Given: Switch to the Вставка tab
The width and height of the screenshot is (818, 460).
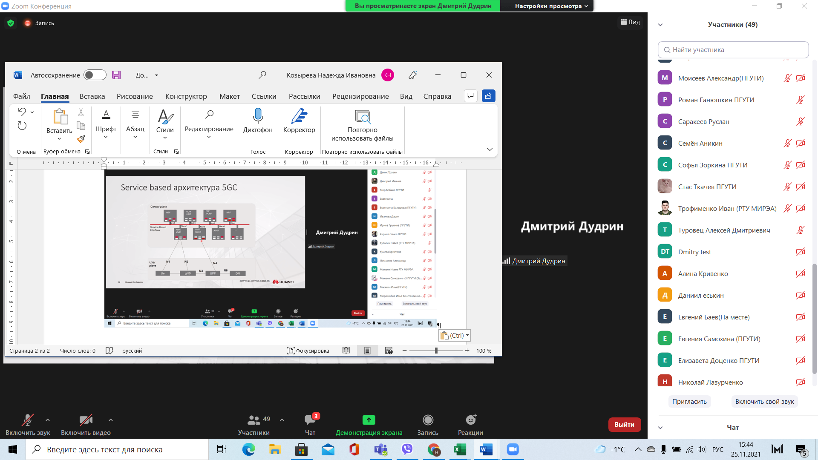Looking at the screenshot, I should pos(92,96).
